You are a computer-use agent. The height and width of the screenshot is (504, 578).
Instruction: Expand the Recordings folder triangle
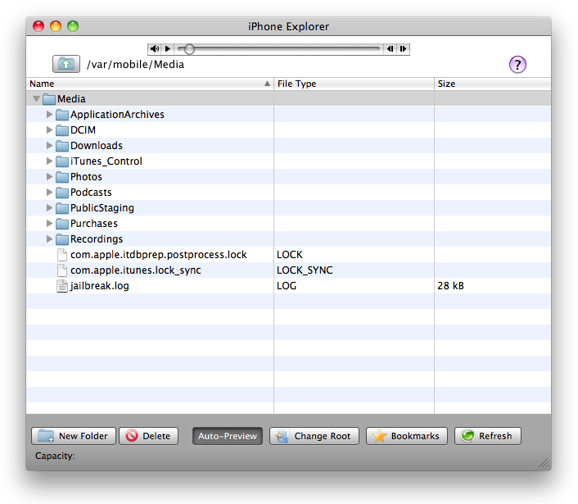[50, 239]
